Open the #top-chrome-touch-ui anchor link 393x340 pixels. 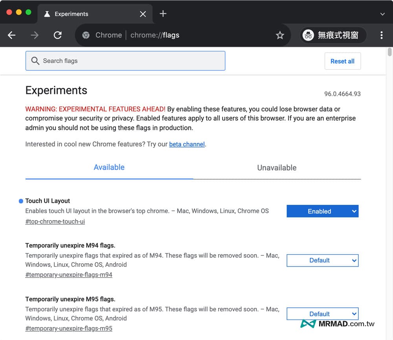[x=55, y=221]
